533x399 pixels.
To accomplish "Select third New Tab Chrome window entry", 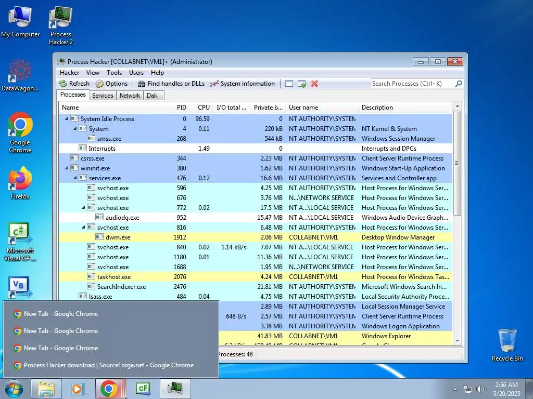I will tap(111, 348).
